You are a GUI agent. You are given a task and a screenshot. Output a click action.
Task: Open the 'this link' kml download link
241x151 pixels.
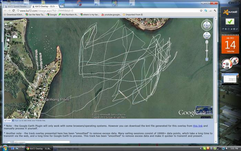pos(198,126)
